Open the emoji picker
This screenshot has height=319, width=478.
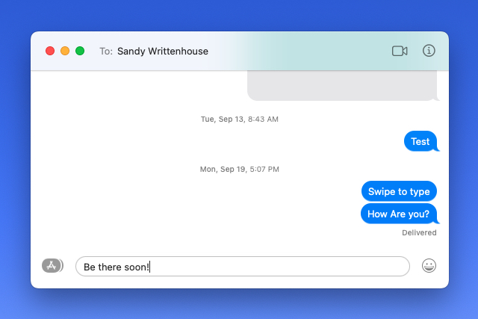pos(429,266)
